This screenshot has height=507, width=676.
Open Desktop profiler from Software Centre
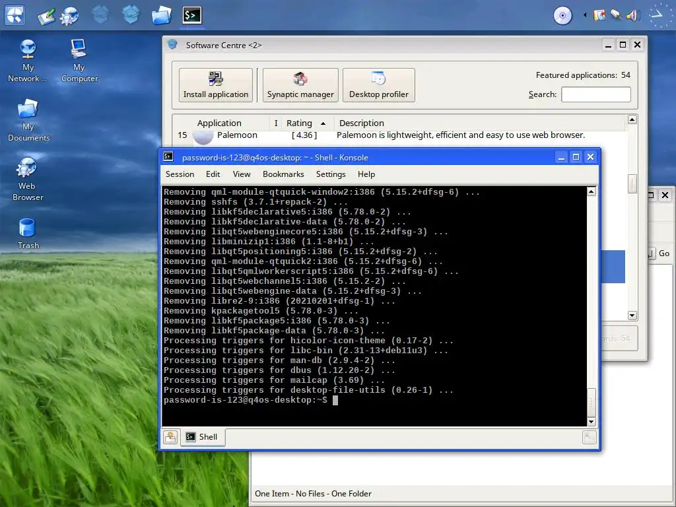378,85
